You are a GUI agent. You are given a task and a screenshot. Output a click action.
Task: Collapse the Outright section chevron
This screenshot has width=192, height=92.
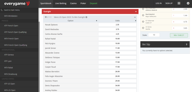click(x=136, y=12)
